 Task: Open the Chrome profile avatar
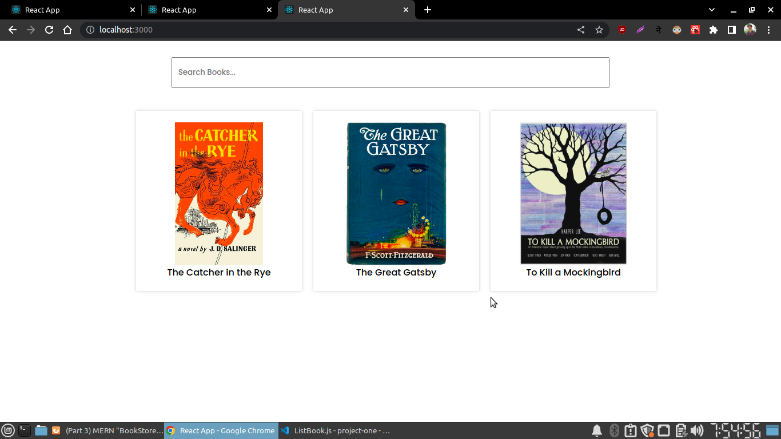[750, 30]
